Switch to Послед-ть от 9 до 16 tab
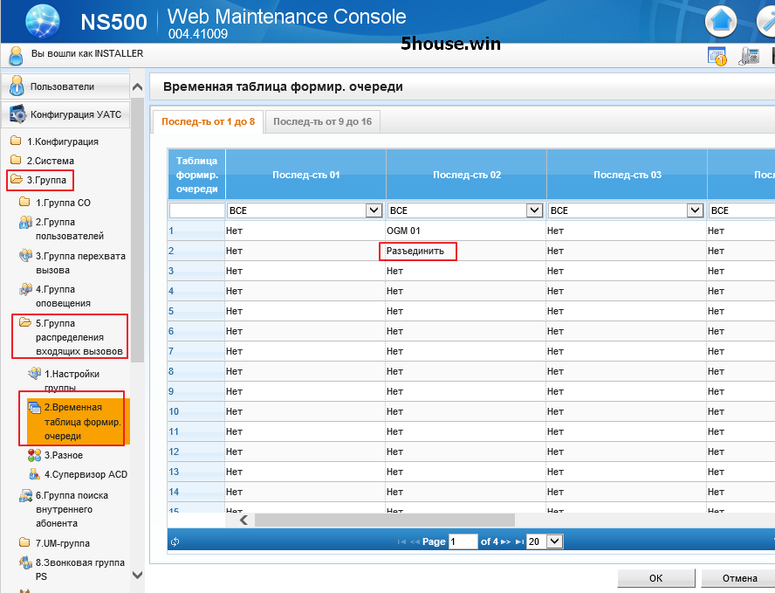Screen dimensions: 775x593 [x=322, y=121]
